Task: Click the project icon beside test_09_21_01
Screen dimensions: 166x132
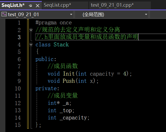Action: [x=4, y=14]
